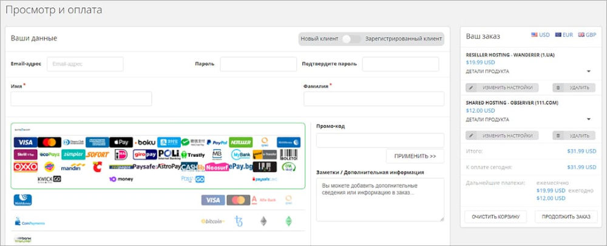Viewport: 607px width, 246px height.
Task: Click the Zimpler logo
Action: 73,155
